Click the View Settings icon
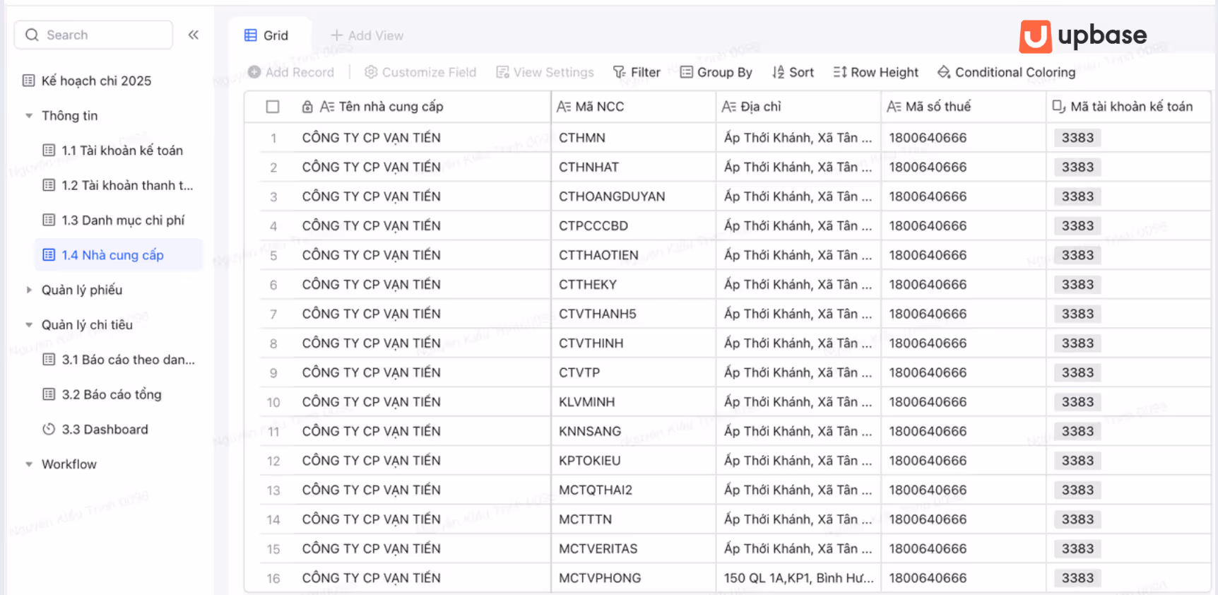The height and width of the screenshot is (595, 1218). (x=502, y=72)
